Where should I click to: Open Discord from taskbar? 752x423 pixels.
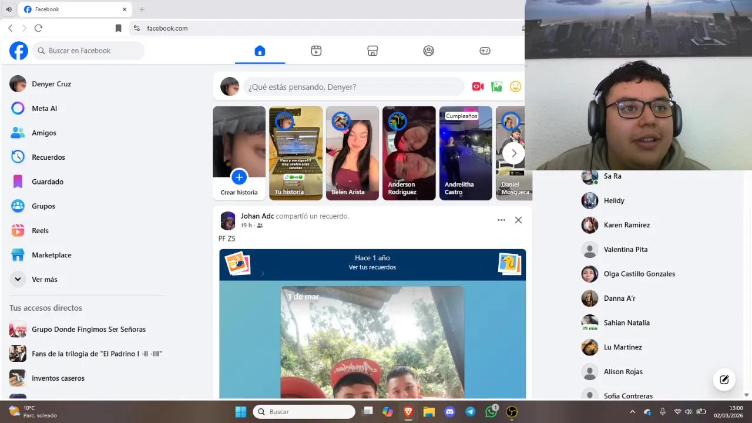450,412
